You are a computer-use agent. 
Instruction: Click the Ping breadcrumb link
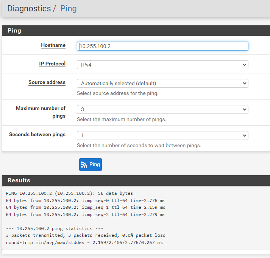68,8
